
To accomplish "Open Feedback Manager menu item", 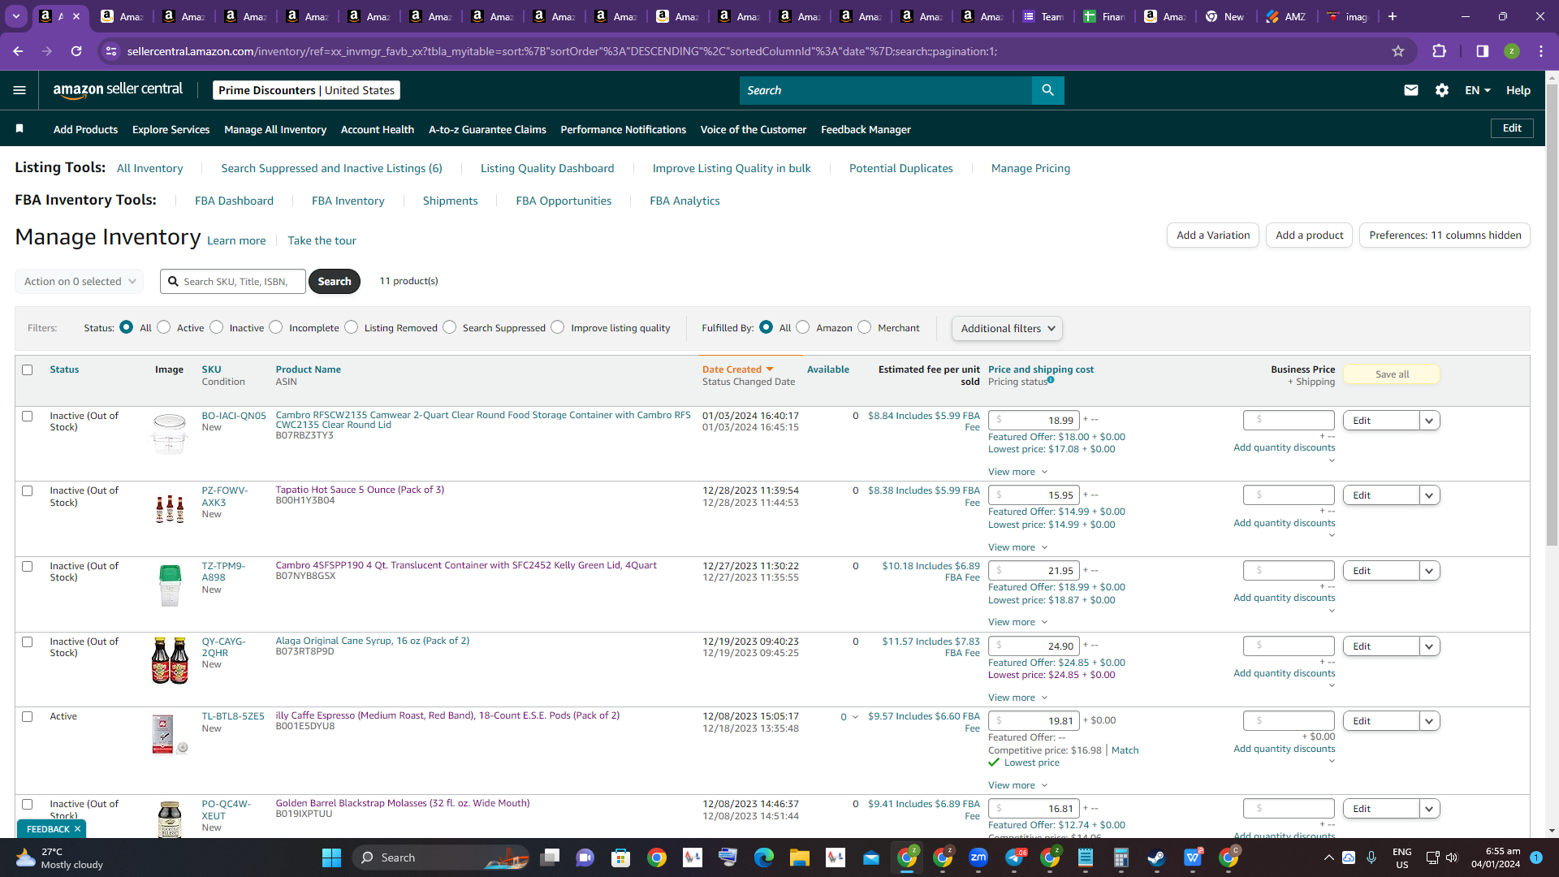I will point(866,129).
